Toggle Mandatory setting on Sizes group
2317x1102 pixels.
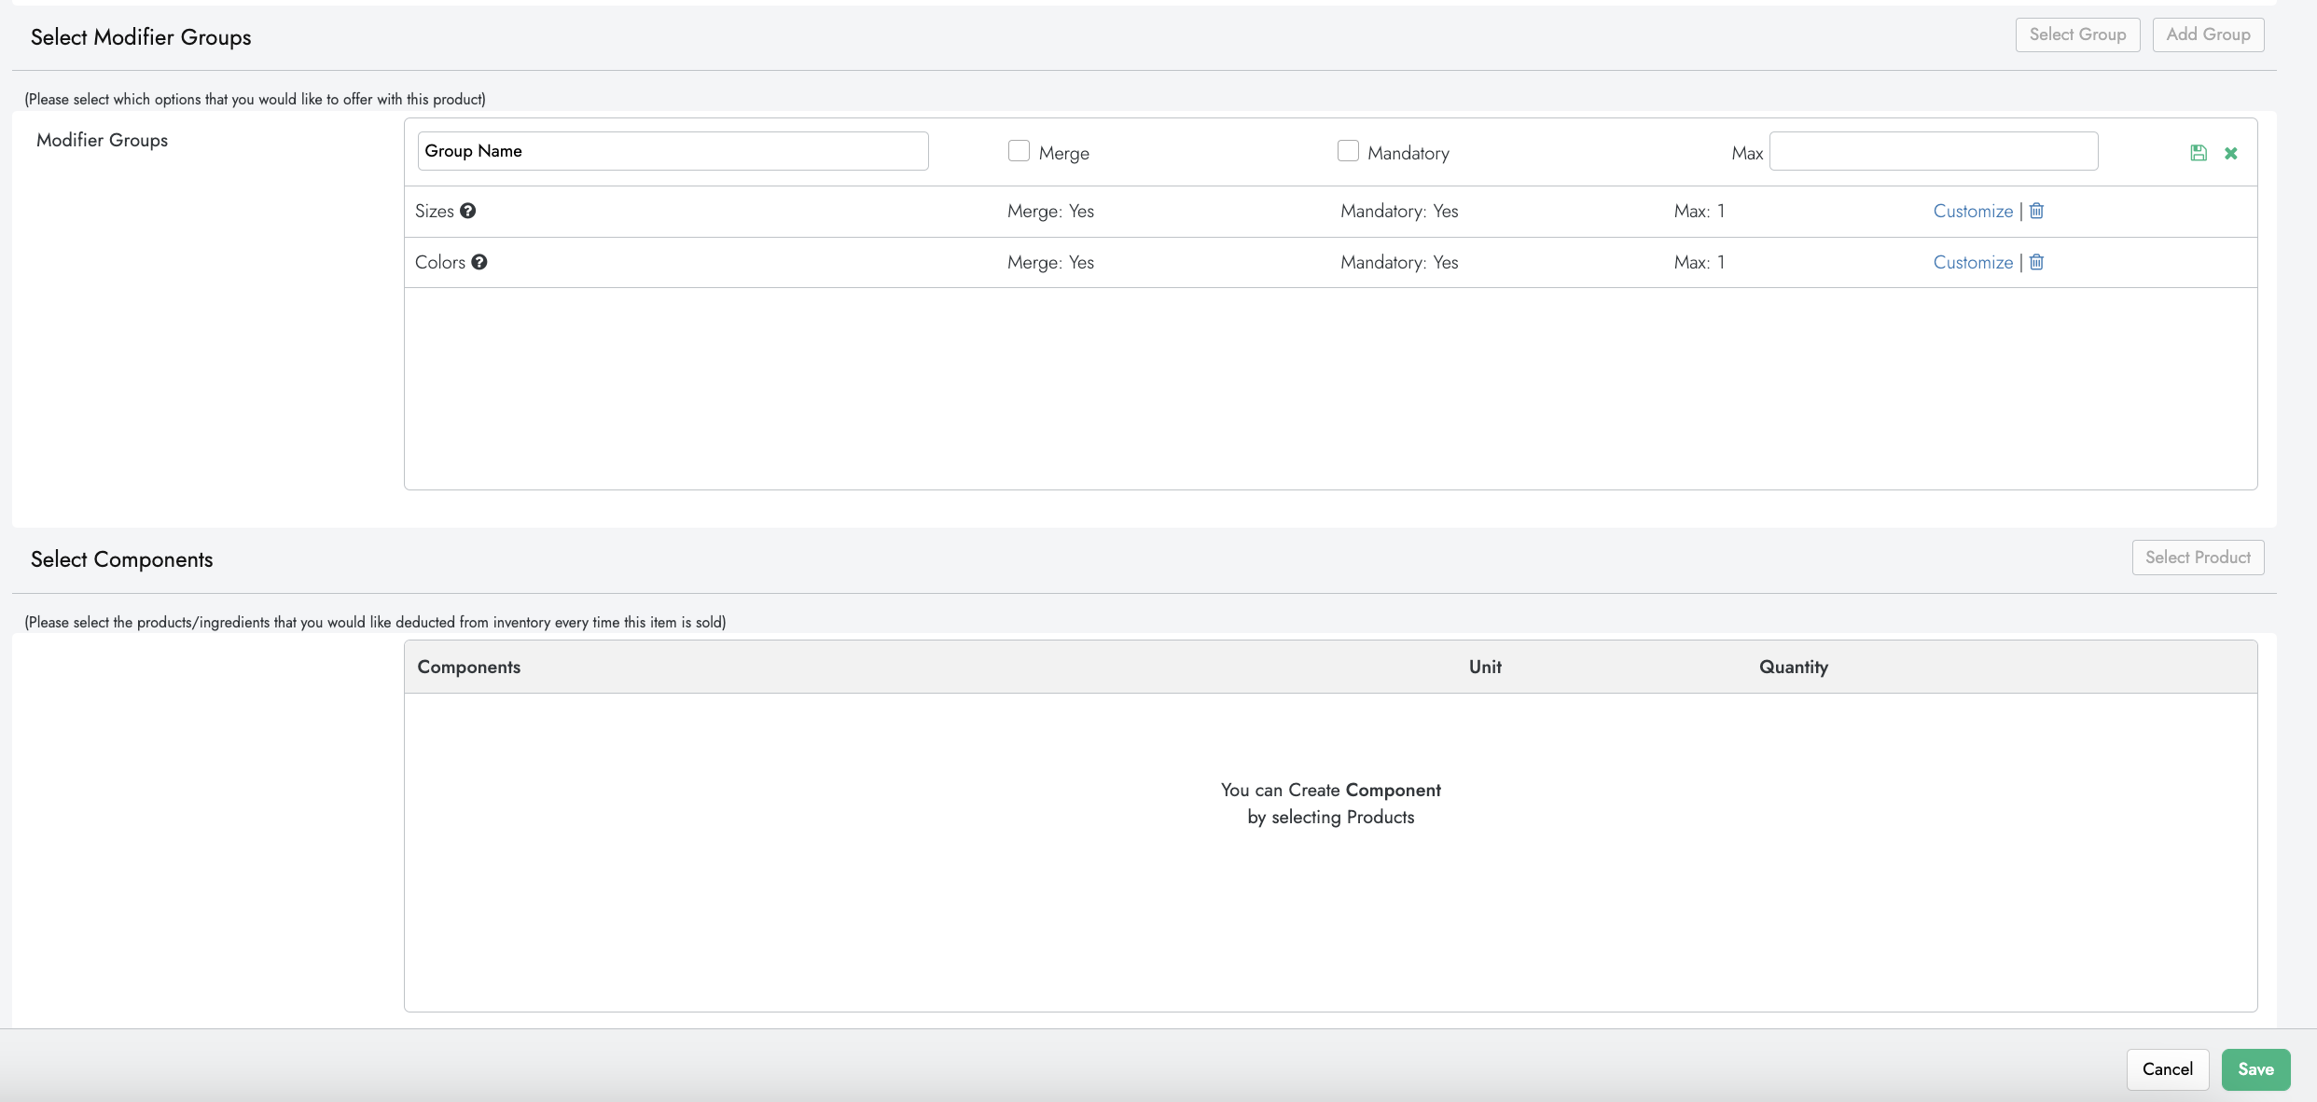[x=1396, y=210]
